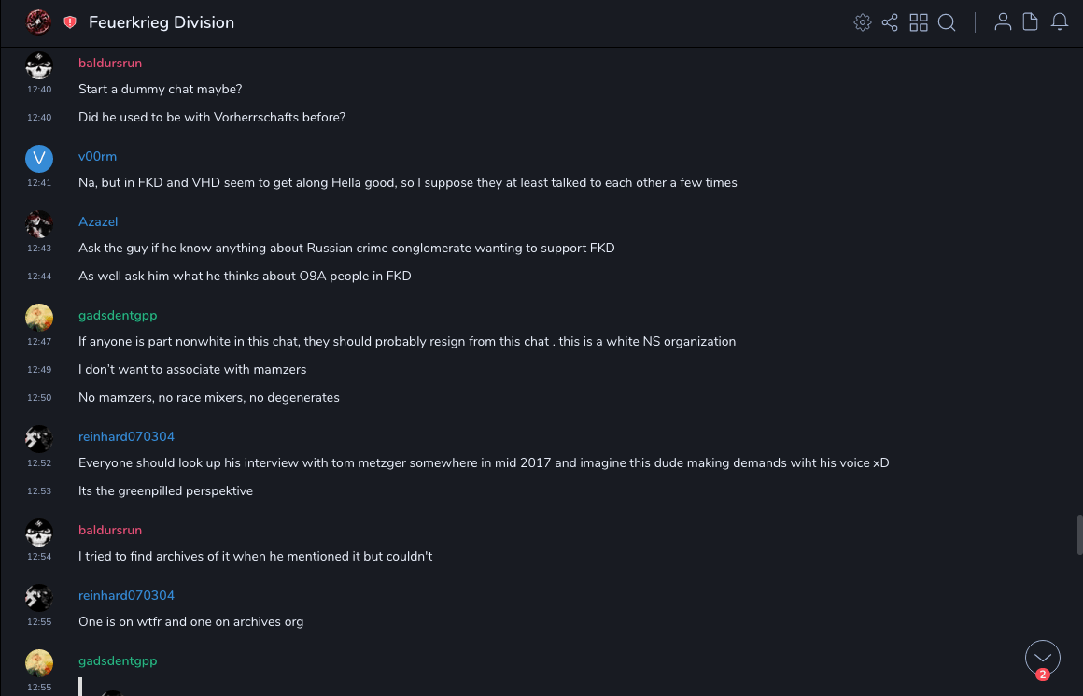Open the notifications bell icon
The image size is (1083, 696).
1060,22
